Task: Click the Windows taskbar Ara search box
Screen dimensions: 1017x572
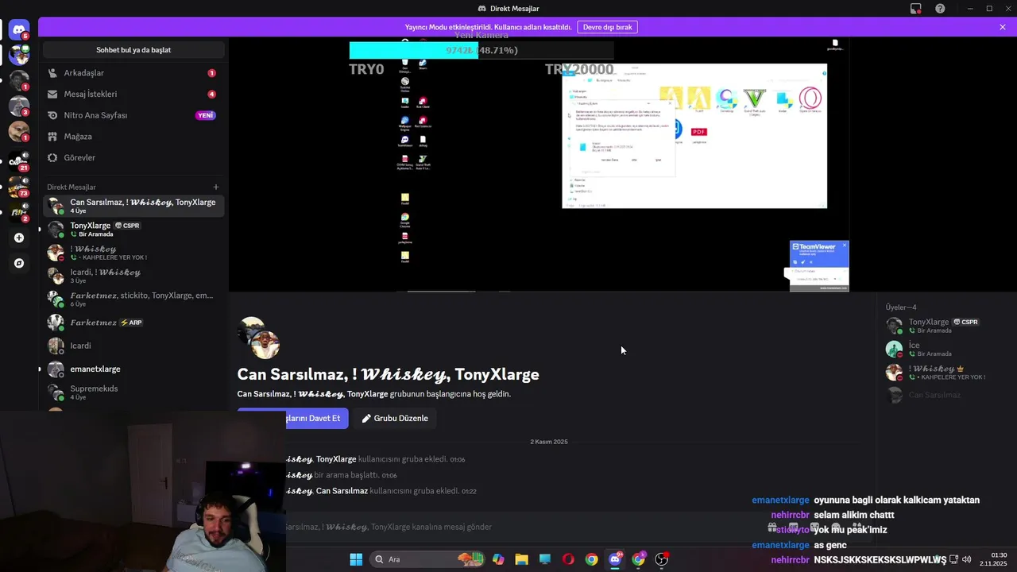Action: pyautogui.click(x=427, y=559)
